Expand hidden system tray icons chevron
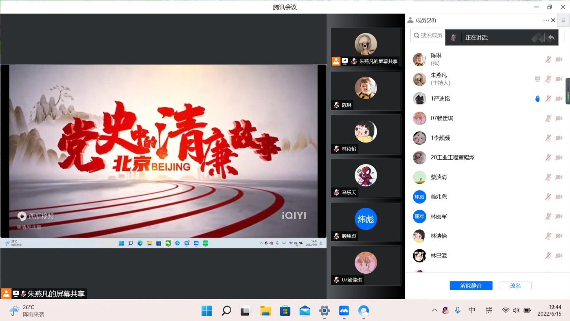570x321 pixels. click(x=434, y=310)
